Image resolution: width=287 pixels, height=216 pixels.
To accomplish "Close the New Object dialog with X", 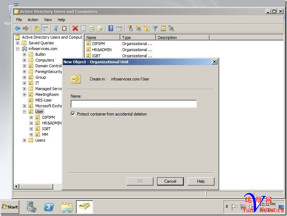I will tap(214, 62).
